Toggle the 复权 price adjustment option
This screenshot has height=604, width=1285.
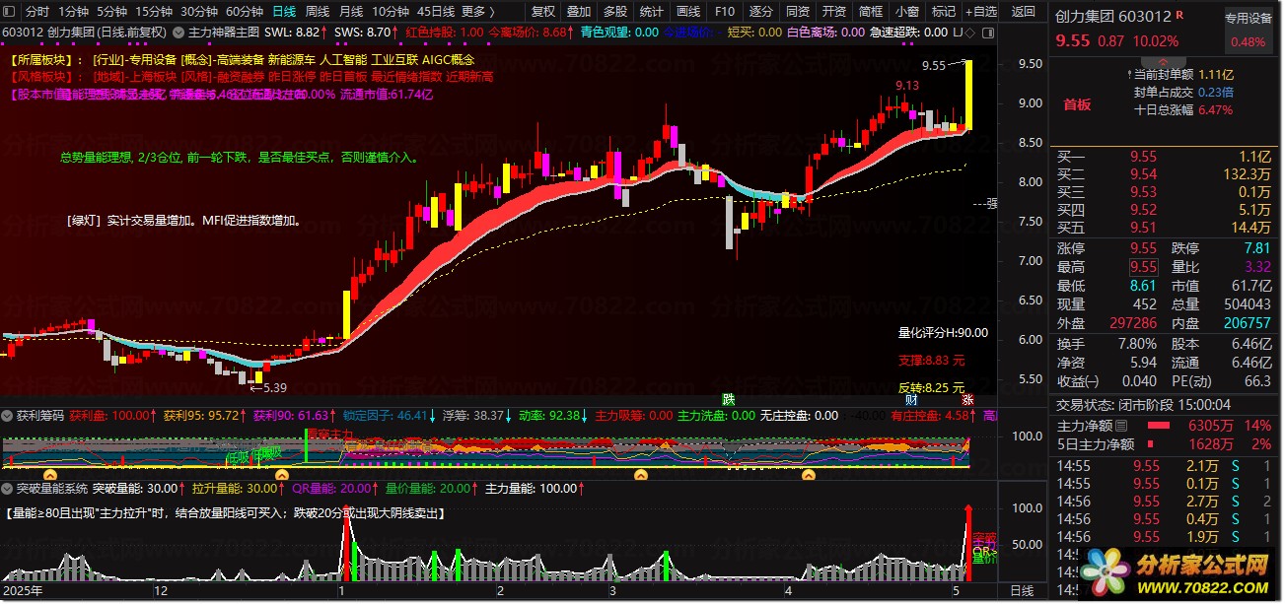(542, 12)
